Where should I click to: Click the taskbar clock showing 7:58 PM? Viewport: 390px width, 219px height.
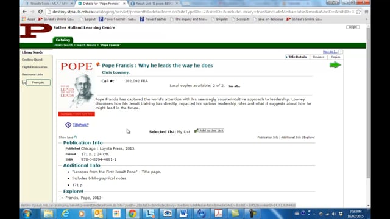(356, 214)
